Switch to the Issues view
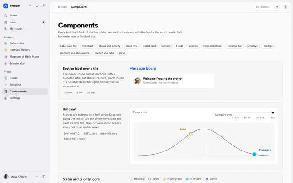Viewport: 293px width, 183px height. tap(25, 78)
